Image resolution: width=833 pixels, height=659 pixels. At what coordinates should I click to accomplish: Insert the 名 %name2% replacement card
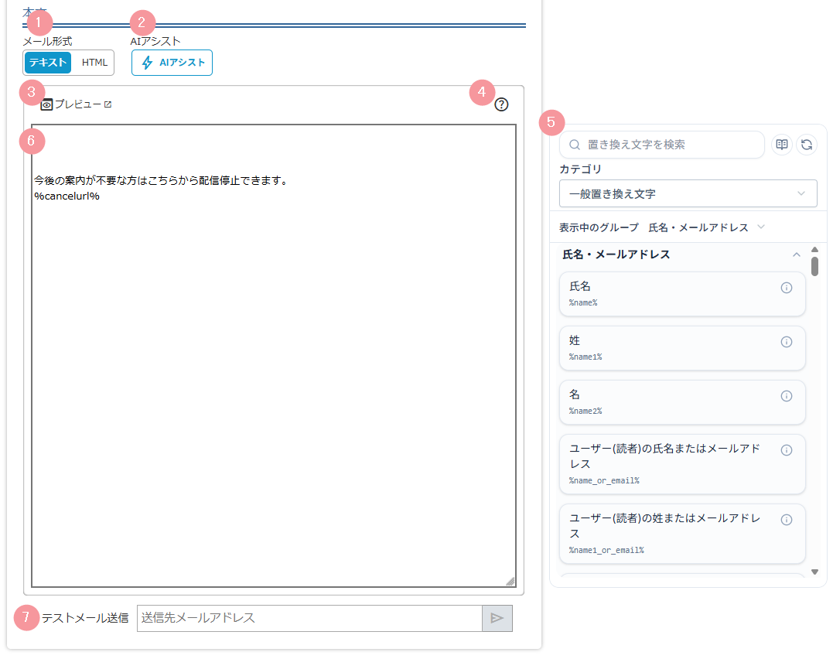[682, 402]
